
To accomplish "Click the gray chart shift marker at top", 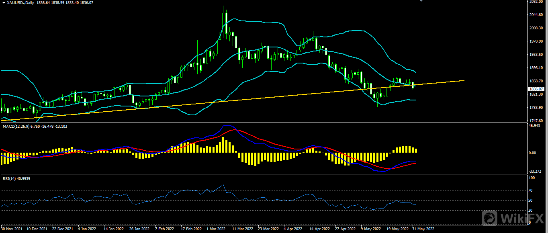I will [421, 1].
